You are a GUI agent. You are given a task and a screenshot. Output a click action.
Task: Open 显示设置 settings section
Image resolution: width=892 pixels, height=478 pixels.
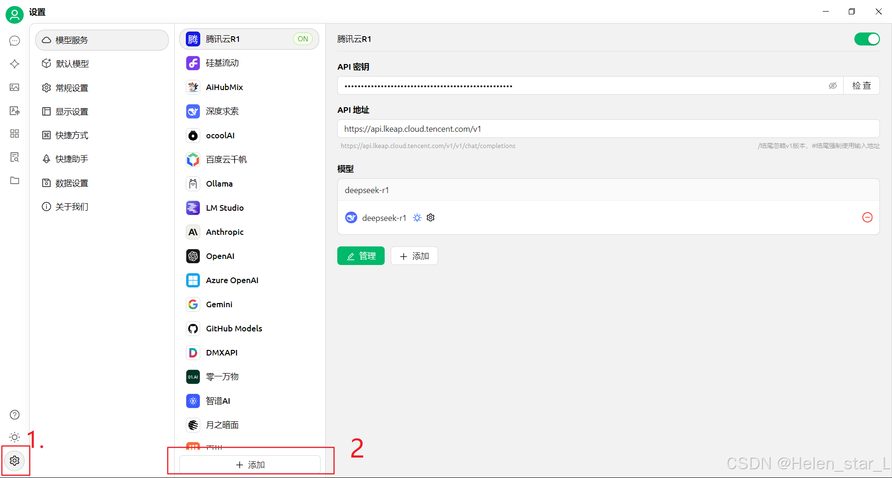tap(102, 111)
